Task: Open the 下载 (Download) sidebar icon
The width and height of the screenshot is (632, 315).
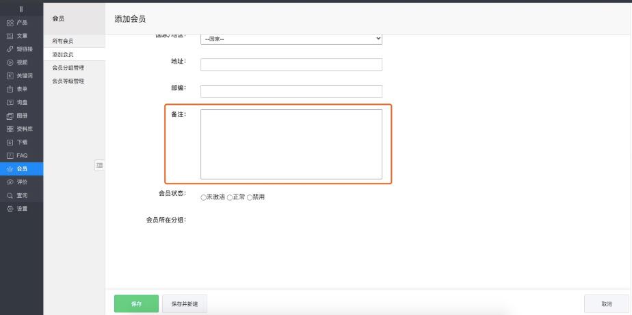Action: tap(10, 142)
